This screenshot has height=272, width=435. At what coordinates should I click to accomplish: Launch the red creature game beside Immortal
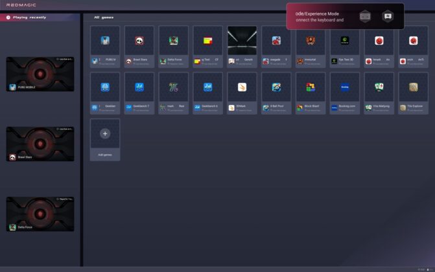(276, 47)
